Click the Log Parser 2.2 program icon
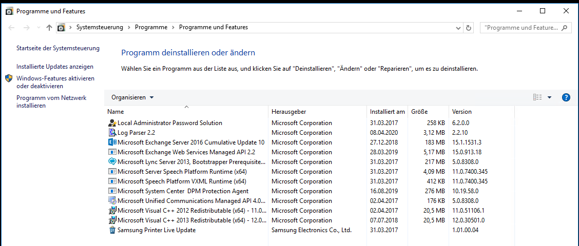The width and height of the screenshot is (579, 246). [112, 132]
